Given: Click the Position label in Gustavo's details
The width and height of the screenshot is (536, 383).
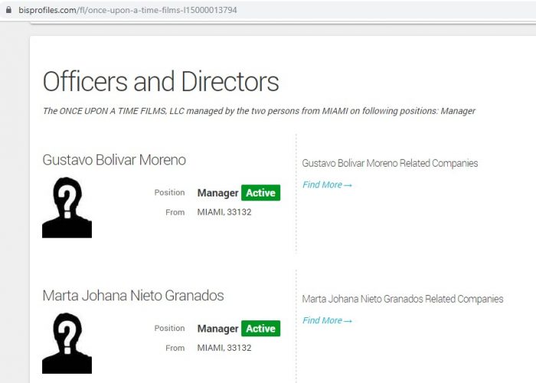Looking at the screenshot, I should click(x=169, y=193).
